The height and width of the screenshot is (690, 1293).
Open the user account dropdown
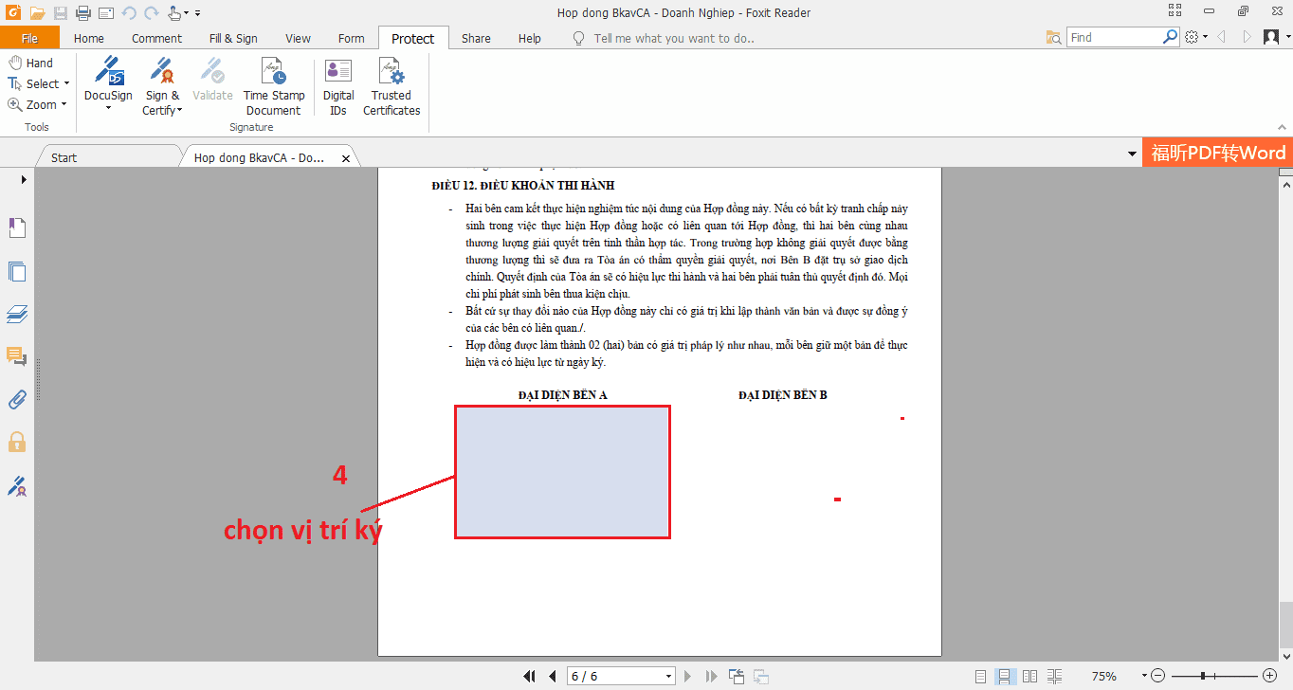coord(1275,37)
